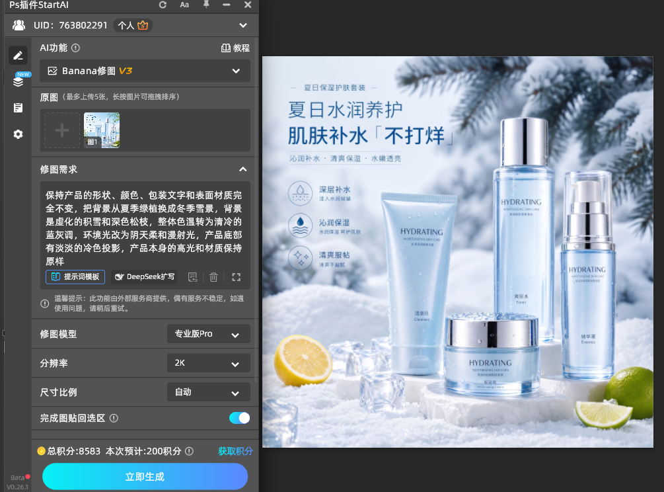The image size is (664, 492).
Task: Collapse the 修图需求 section
Action: (x=243, y=169)
